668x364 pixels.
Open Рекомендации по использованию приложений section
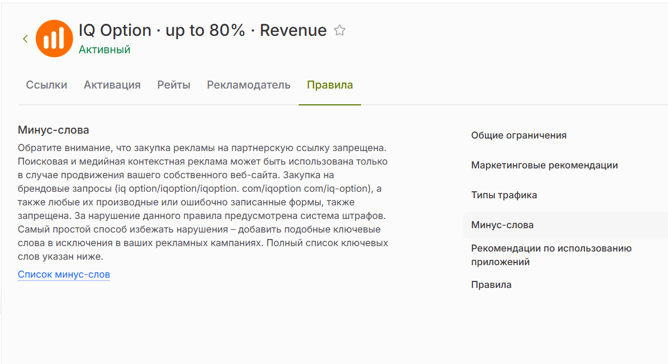pyautogui.click(x=551, y=255)
